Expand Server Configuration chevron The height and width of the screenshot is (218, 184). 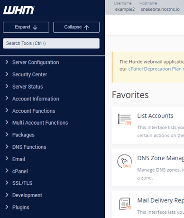[7, 62]
